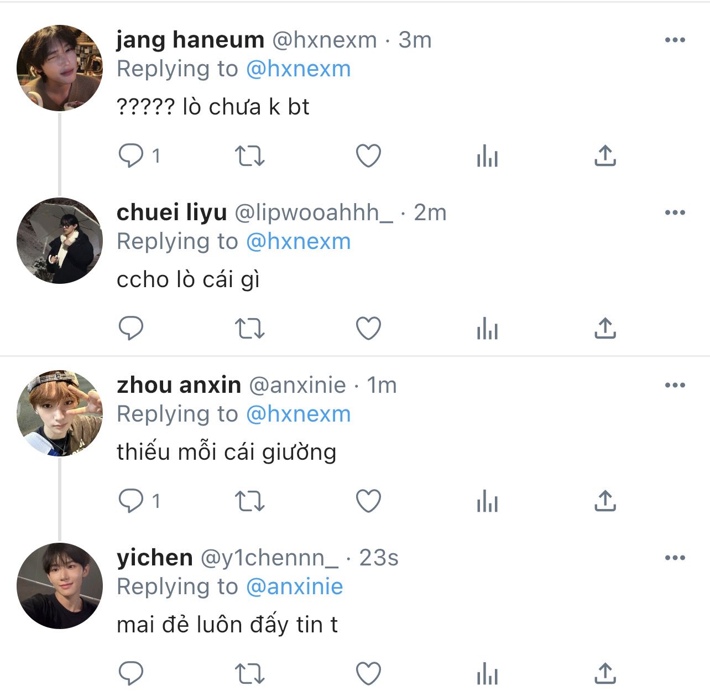View analytics for yichen's tweet

(487, 675)
